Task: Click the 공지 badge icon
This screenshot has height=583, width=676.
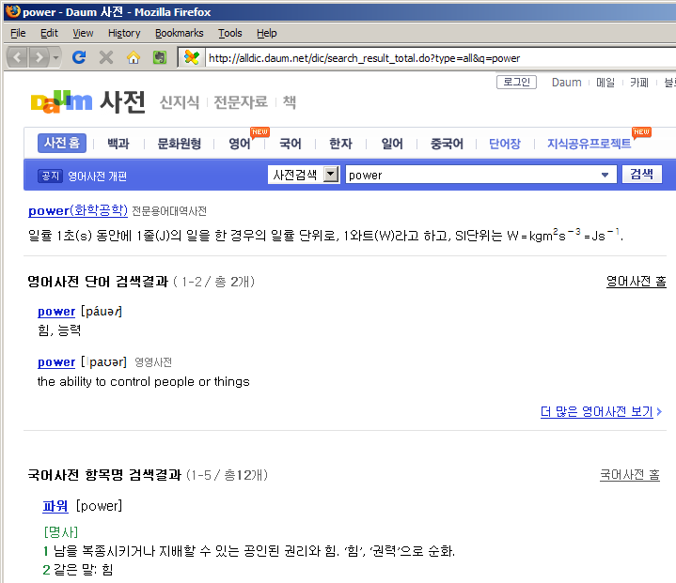Action: [51, 176]
